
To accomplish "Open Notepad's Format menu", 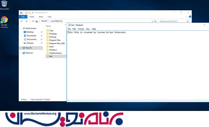I will coord(81,29).
